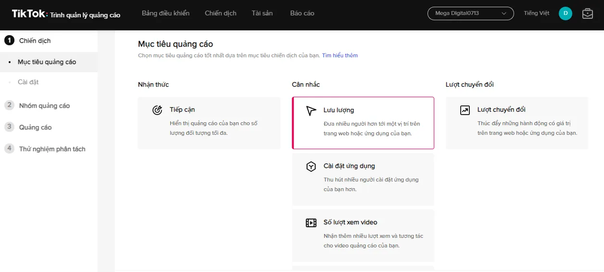Open the Quảng cáo step in sidebar
The width and height of the screenshot is (604, 272).
[x=35, y=128]
